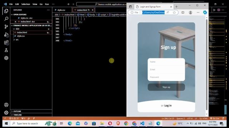Open the View menu
This screenshot has height=128, width=229.
pos(35,4)
